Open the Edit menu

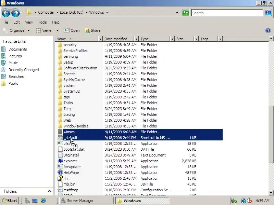pyautogui.click(x=16, y=22)
